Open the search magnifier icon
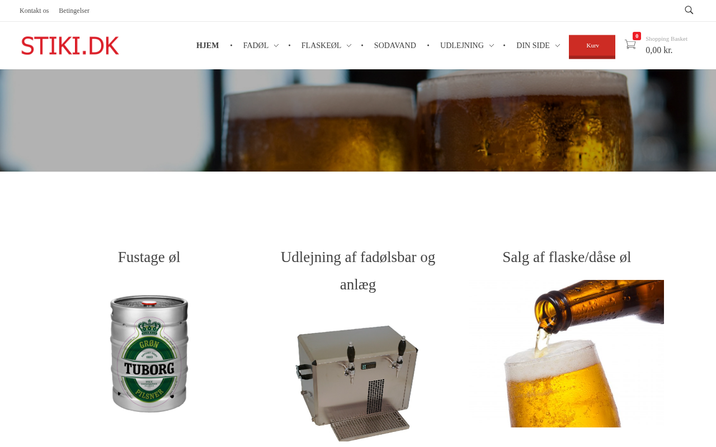Viewport: 716px width, 447px height. tap(689, 10)
